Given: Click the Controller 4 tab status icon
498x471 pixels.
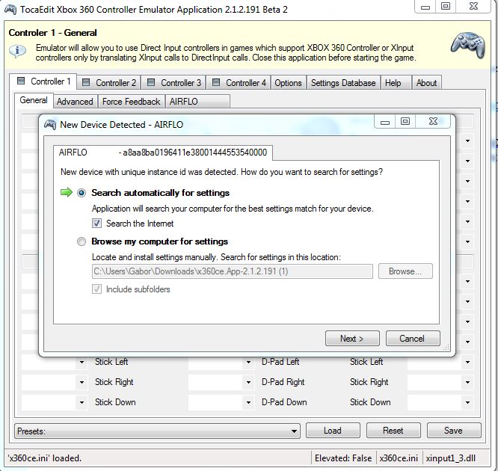Looking at the screenshot, I should (x=215, y=83).
